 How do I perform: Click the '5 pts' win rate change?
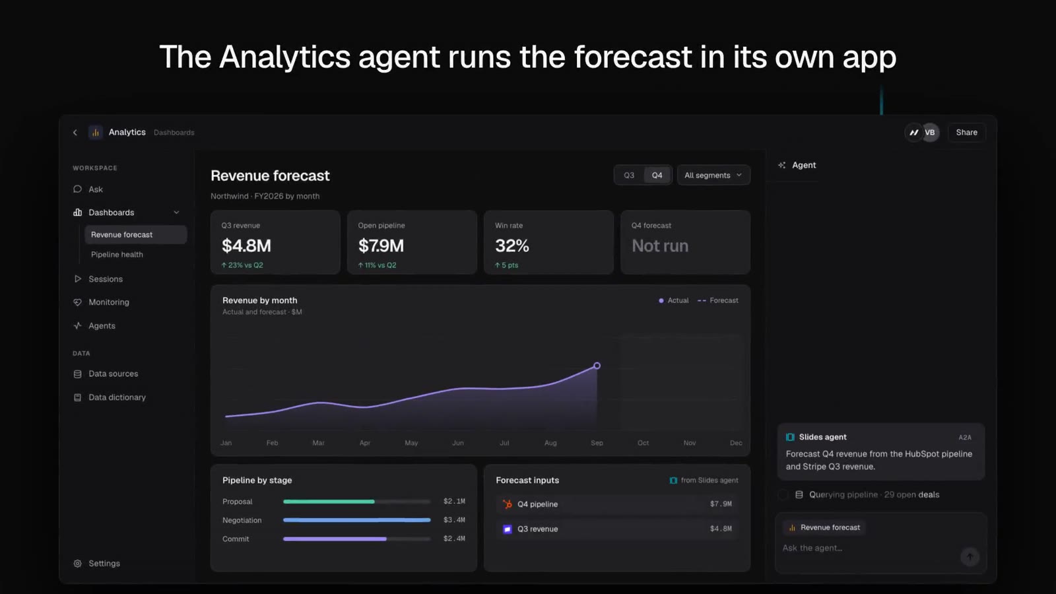(506, 265)
